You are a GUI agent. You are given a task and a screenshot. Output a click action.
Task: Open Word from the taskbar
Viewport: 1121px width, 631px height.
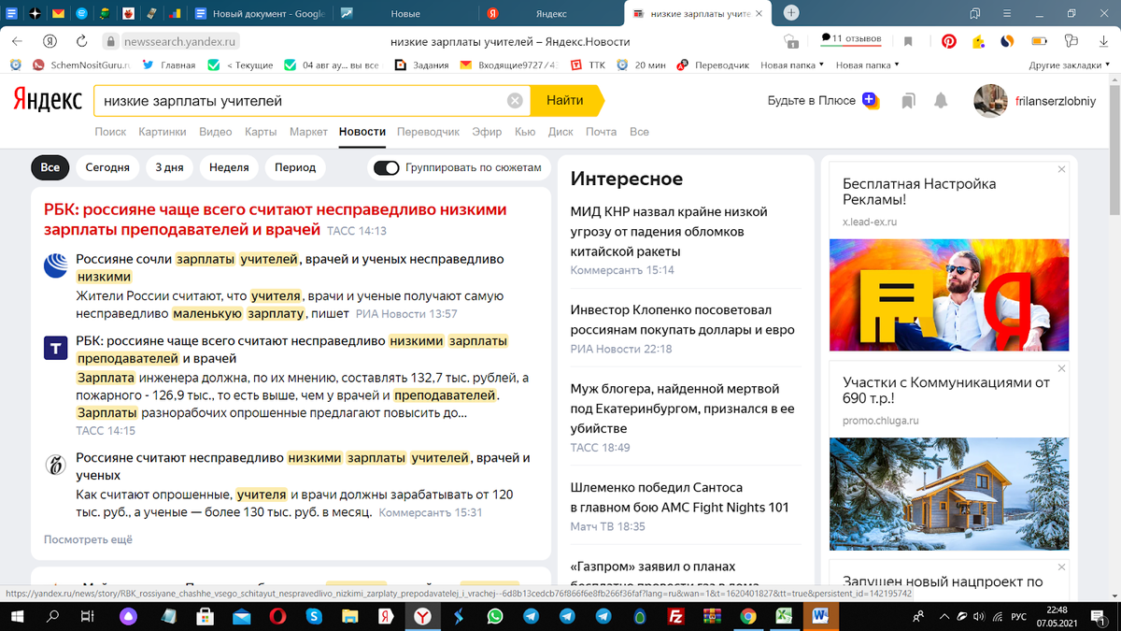pyautogui.click(x=820, y=616)
